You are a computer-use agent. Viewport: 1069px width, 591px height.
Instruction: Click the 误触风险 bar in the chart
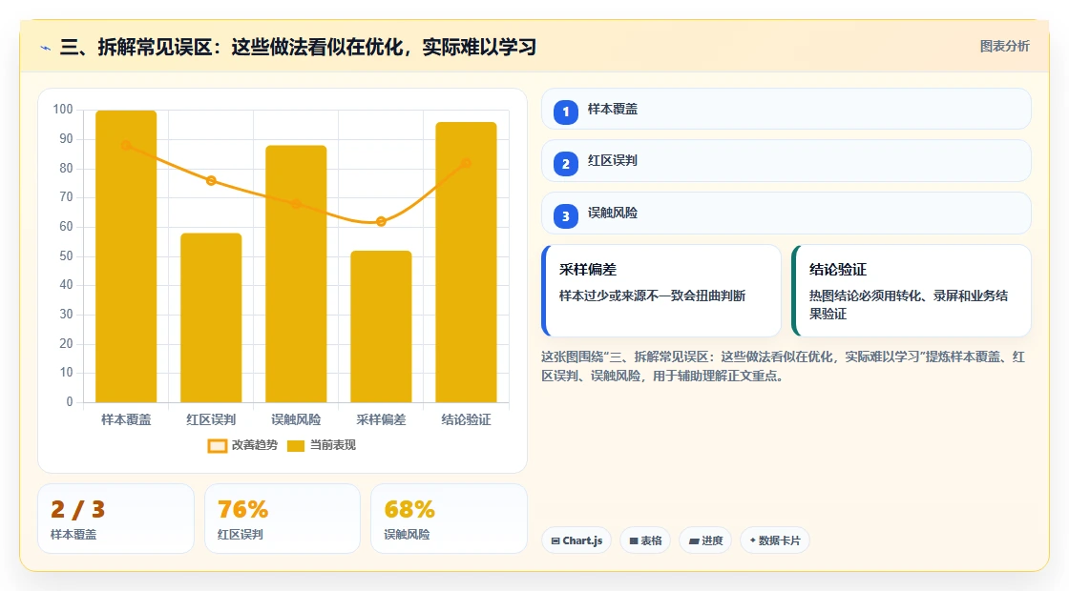(296, 274)
